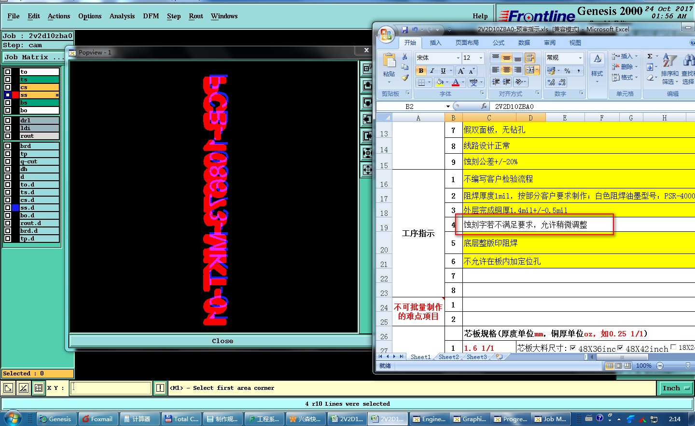Click the grid snap icon left of X Y

click(39, 388)
